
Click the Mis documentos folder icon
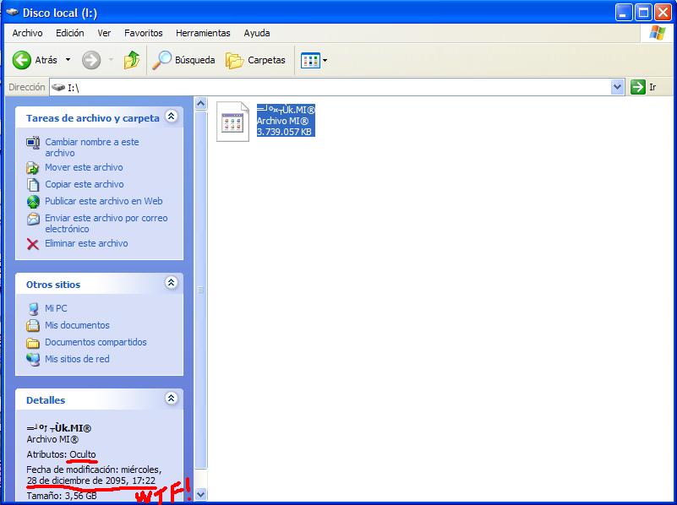tap(33, 326)
